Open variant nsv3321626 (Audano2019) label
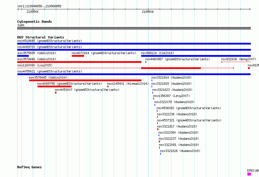The width and height of the screenshot is (259, 177). pyautogui.click(x=180, y=151)
